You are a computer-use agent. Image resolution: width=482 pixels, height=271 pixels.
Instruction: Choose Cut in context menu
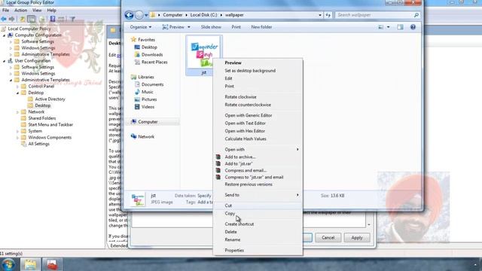coord(228,206)
